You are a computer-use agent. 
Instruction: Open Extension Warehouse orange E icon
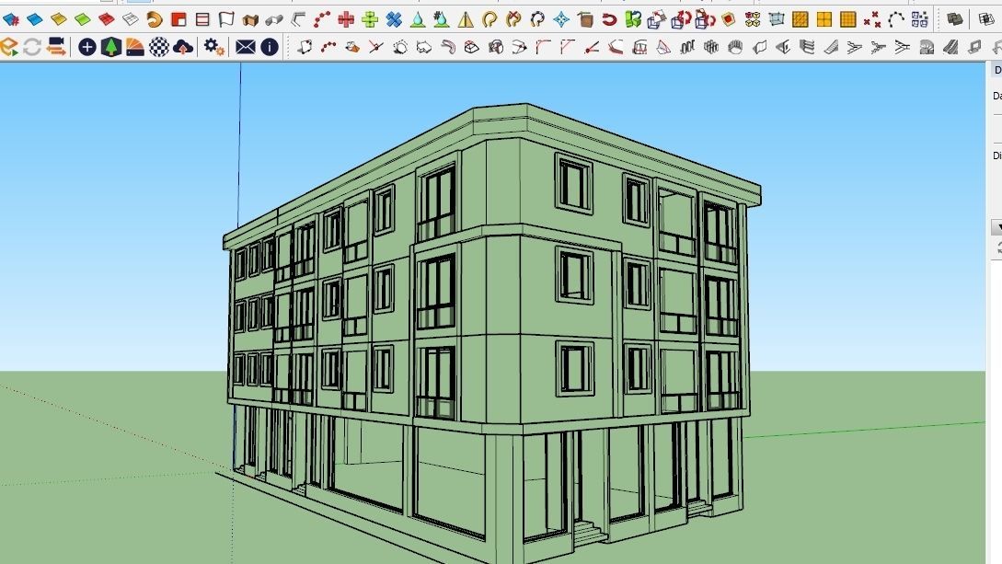(9, 47)
